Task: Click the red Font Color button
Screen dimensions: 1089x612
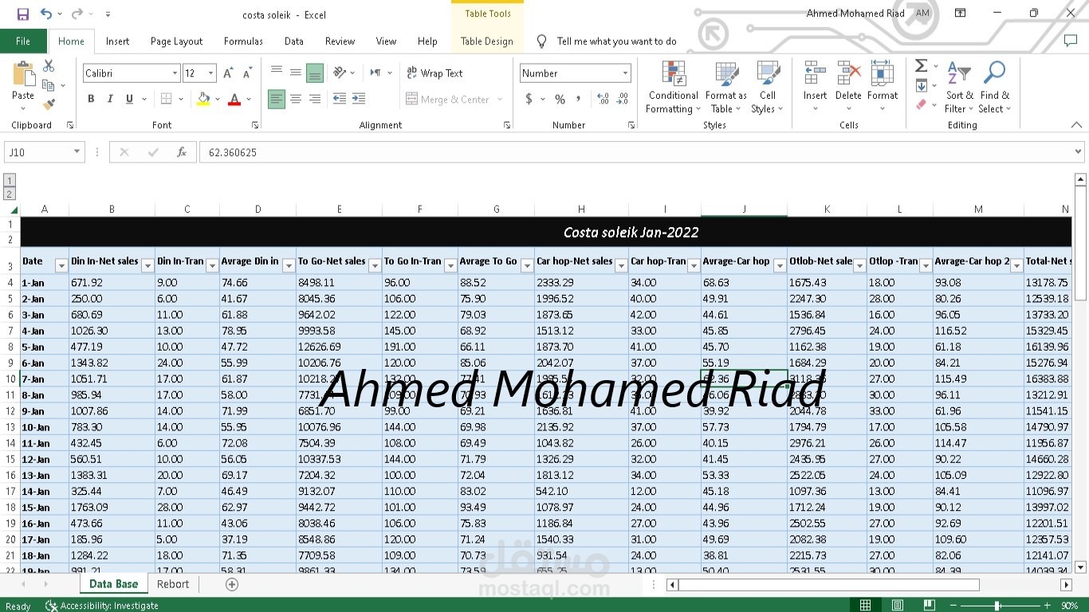Action: 234,99
